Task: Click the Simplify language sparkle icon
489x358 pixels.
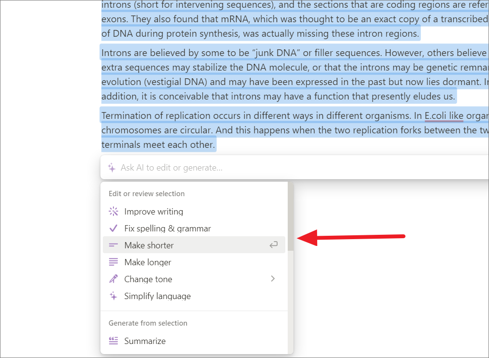Action: pyautogui.click(x=113, y=296)
